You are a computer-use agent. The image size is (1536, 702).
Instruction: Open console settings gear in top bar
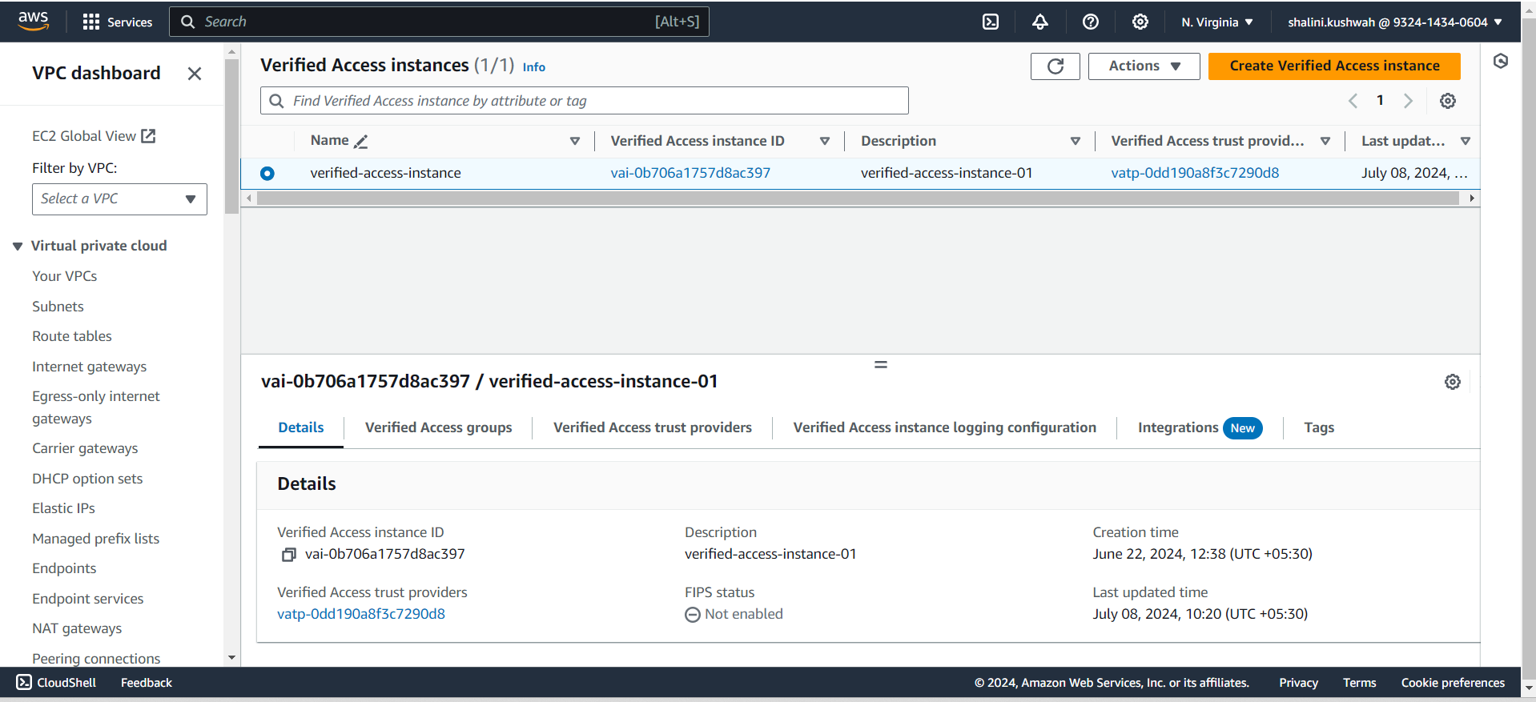[1140, 22]
